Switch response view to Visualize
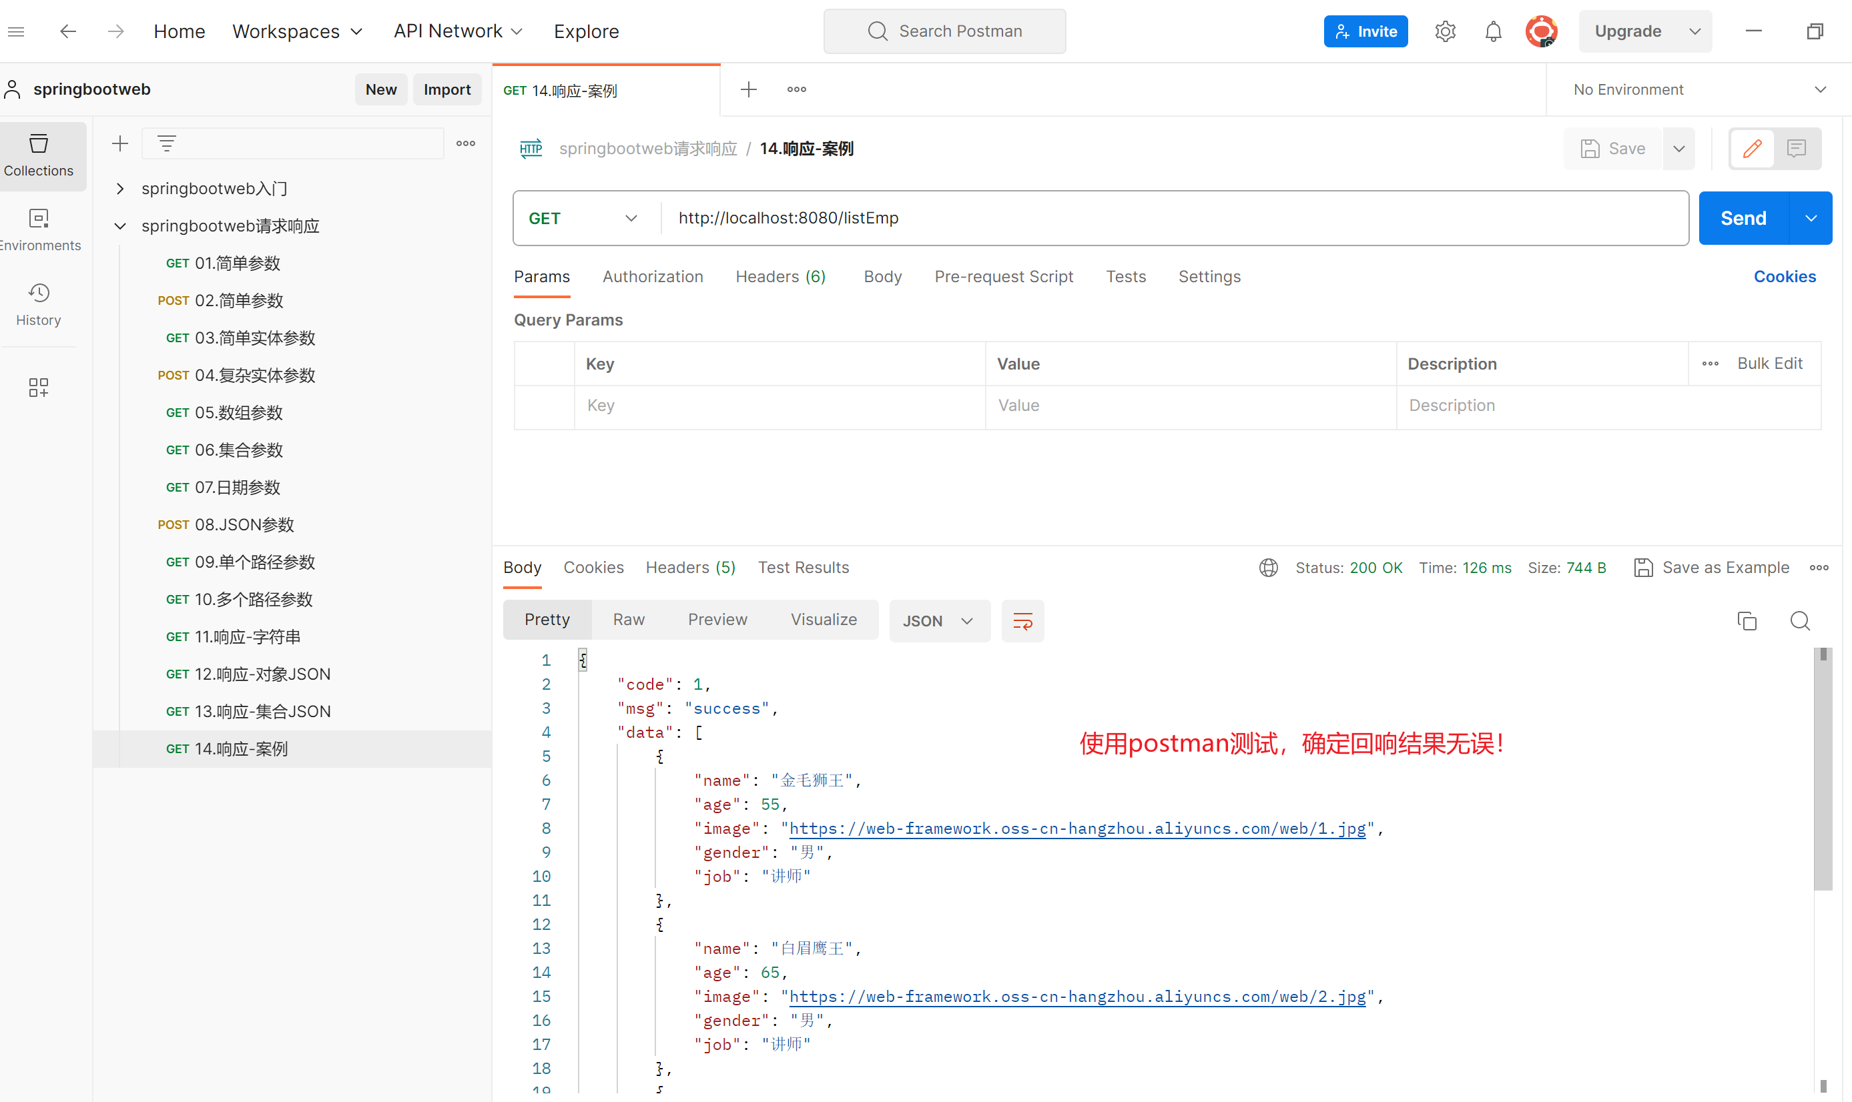The image size is (1852, 1102). point(823,620)
